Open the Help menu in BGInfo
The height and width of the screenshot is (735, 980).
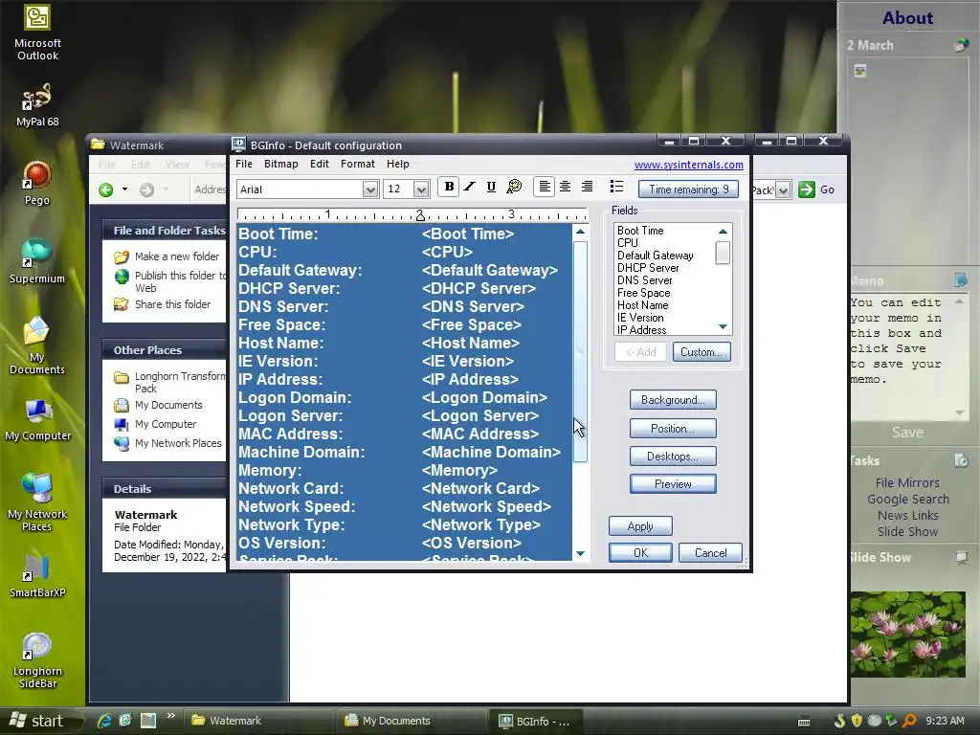397,164
